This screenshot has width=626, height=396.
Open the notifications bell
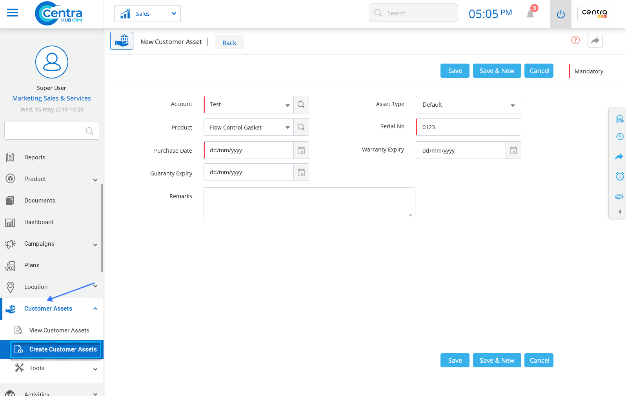click(530, 14)
